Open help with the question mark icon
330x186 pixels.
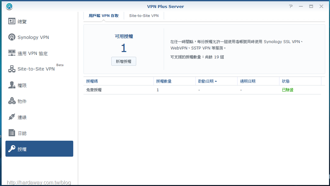click(x=291, y=6)
